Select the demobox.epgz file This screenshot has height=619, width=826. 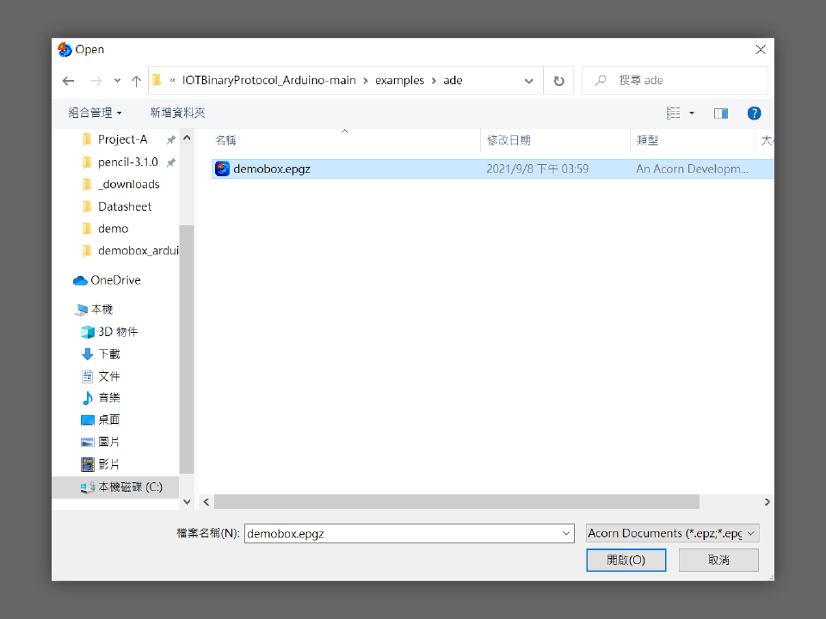point(271,169)
